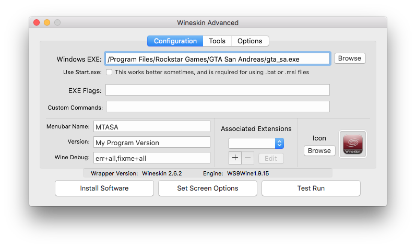This screenshot has height=248, width=416.
Task: Click the Wineskin app icon preview
Action: (x=353, y=144)
